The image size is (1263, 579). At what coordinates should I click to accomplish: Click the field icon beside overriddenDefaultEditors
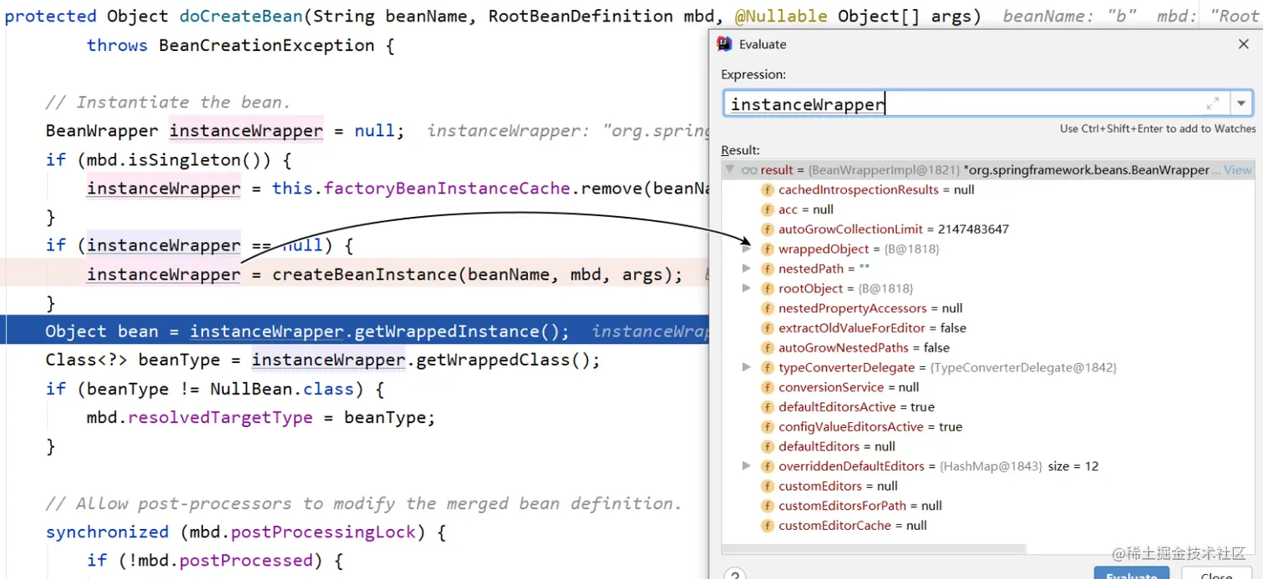click(767, 466)
